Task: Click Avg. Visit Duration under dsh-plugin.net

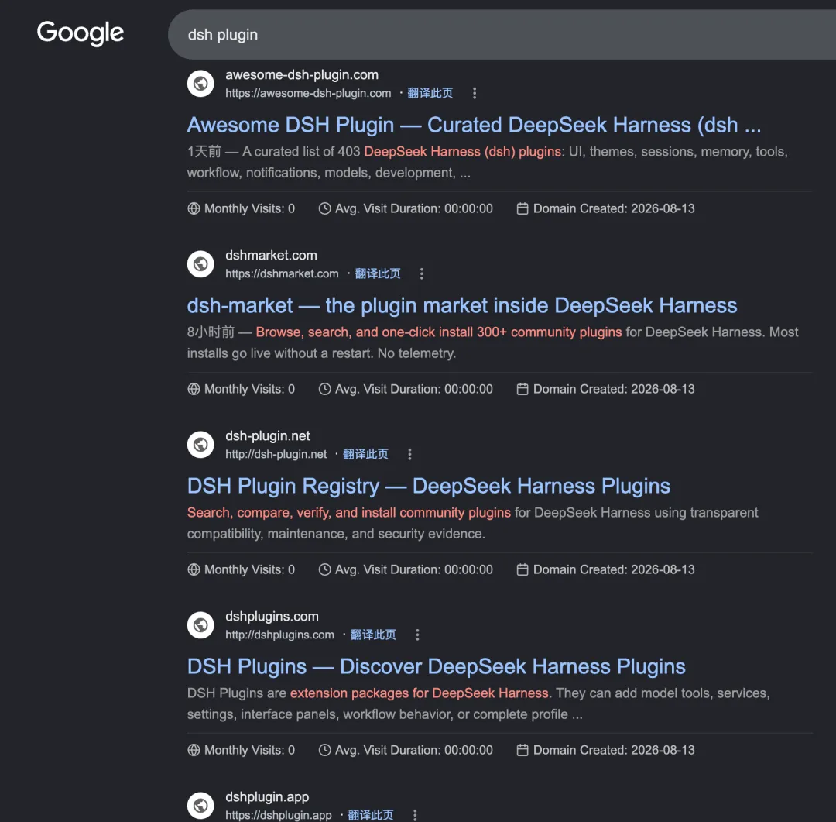Action: 413,569
